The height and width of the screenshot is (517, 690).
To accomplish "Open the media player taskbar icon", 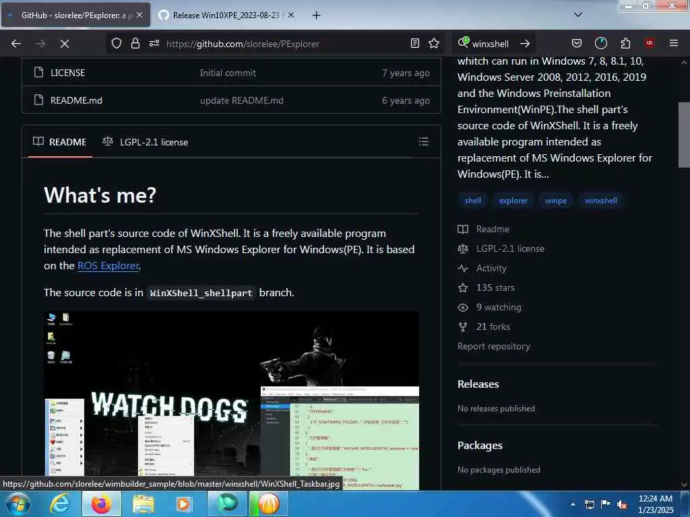I will tap(183, 504).
